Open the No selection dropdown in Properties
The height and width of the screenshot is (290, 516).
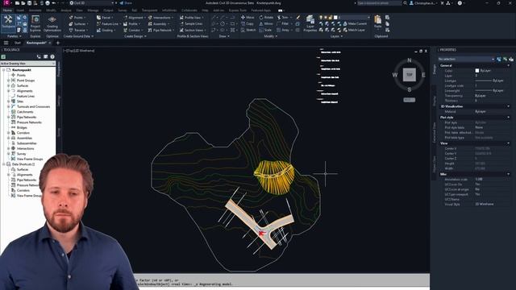pos(466,59)
